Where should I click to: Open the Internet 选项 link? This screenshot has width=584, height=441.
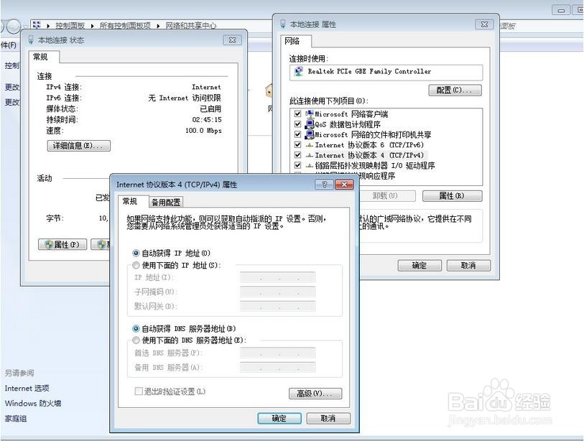click(27, 388)
